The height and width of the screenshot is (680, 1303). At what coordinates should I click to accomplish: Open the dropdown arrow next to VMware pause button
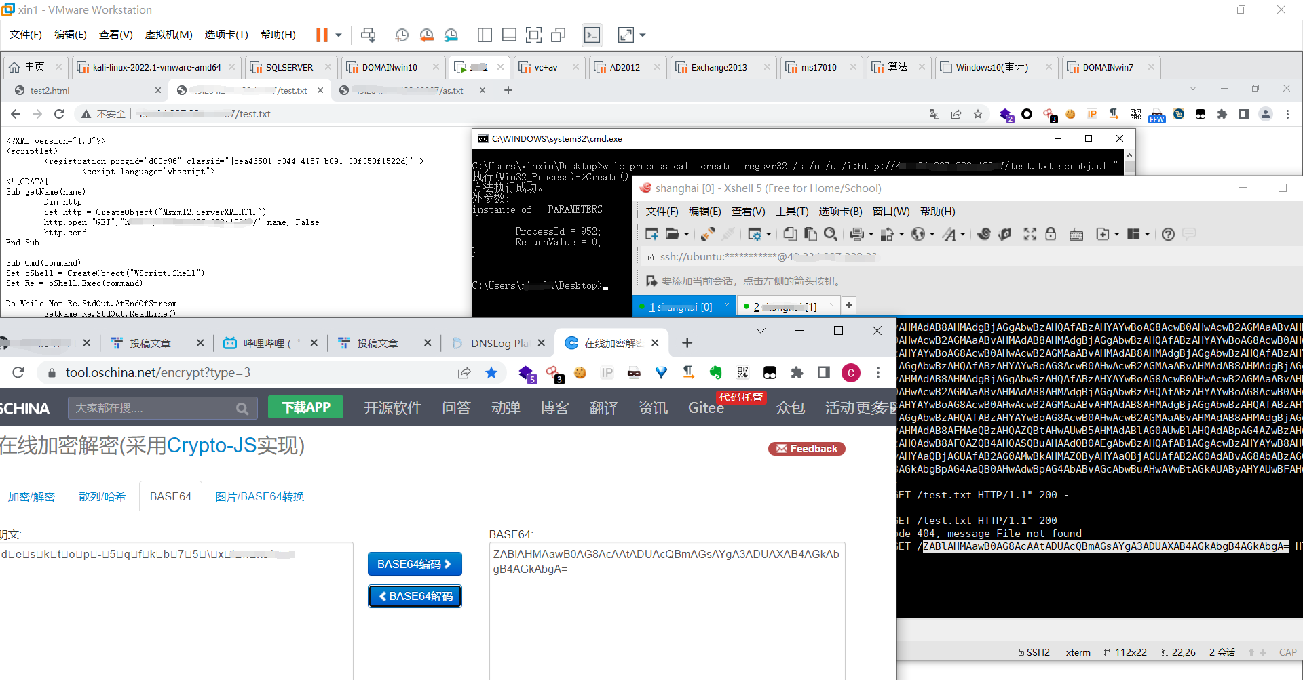pyautogui.click(x=338, y=35)
